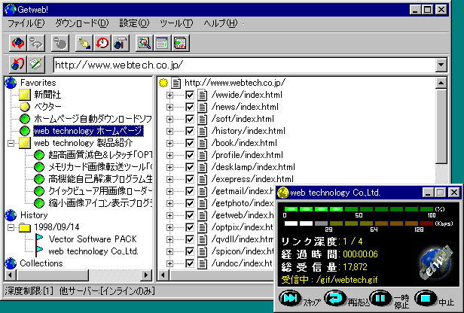The width and height of the screenshot is (464, 313).
Task: Click the Favorites globe icon
Action: coord(11,83)
